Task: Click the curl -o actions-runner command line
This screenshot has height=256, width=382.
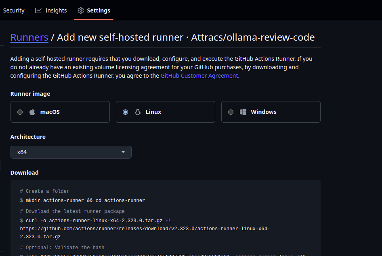Action: (95, 221)
